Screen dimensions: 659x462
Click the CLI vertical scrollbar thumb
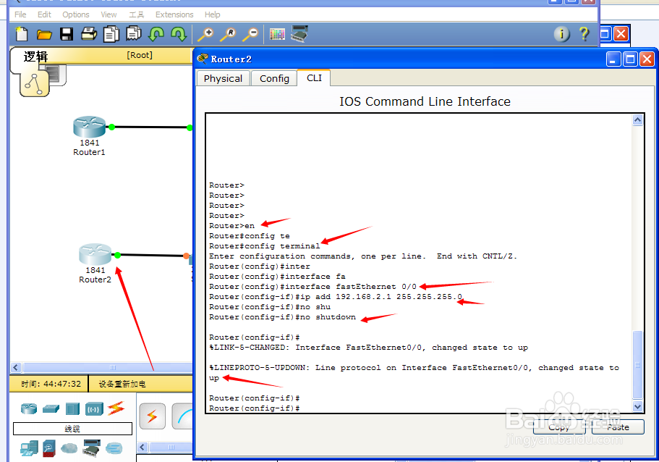(x=637, y=365)
